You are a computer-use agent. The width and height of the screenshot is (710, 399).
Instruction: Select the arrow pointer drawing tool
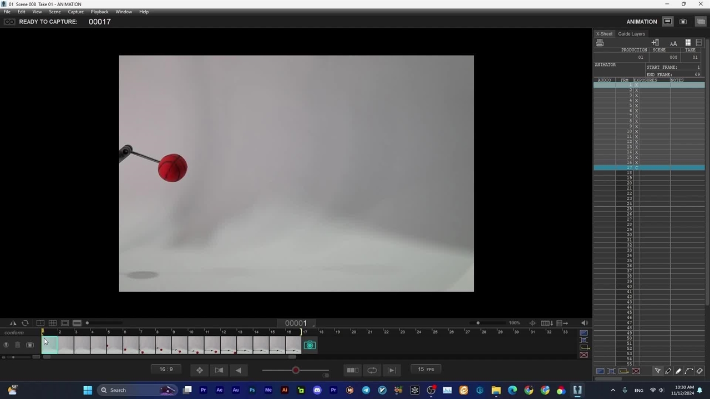[657, 371]
